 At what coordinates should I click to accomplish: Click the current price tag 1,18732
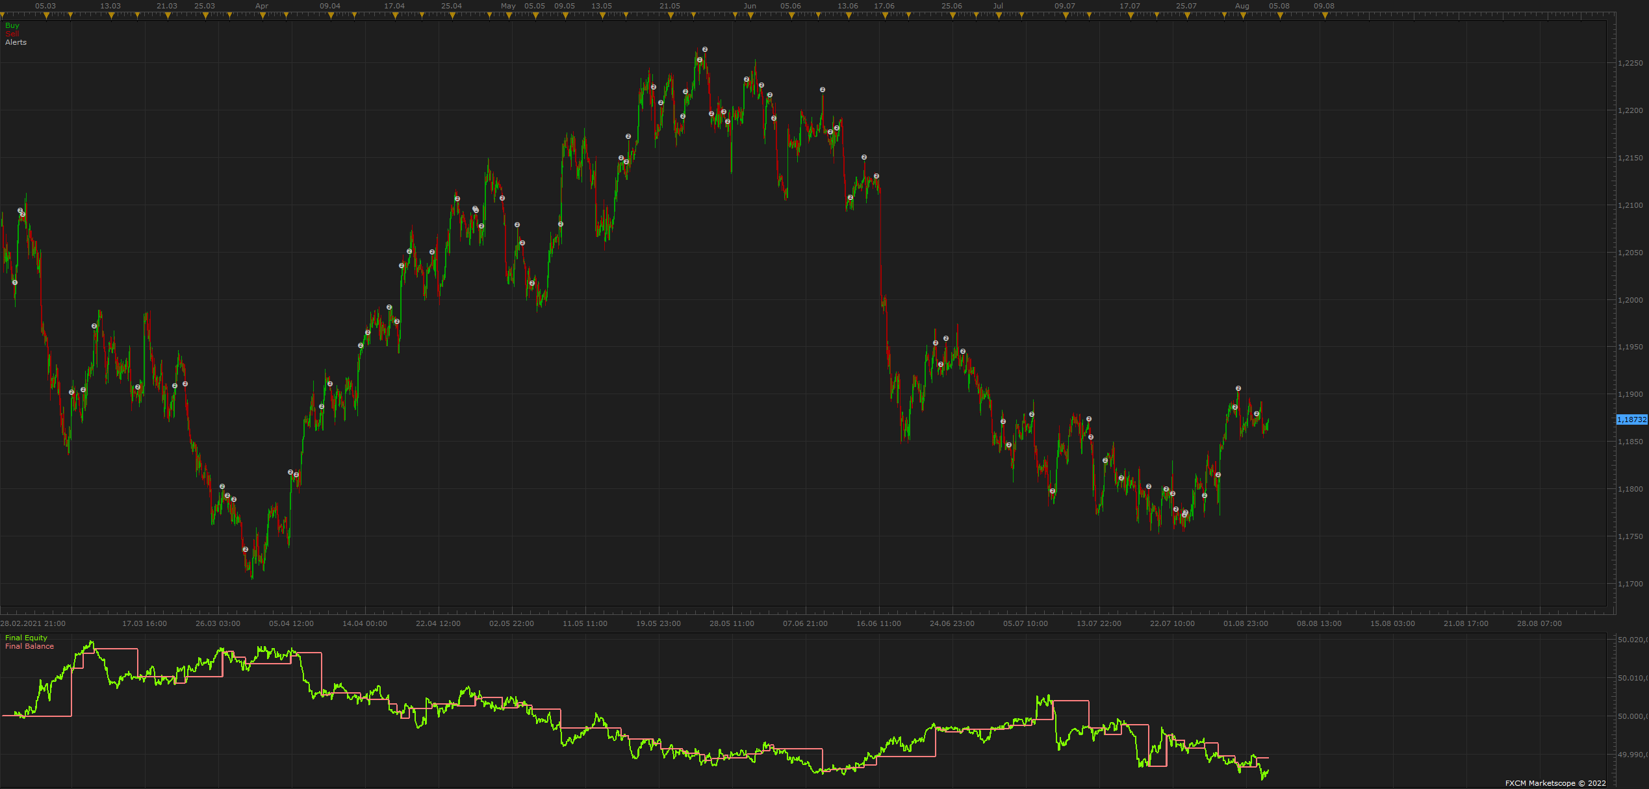point(1632,420)
